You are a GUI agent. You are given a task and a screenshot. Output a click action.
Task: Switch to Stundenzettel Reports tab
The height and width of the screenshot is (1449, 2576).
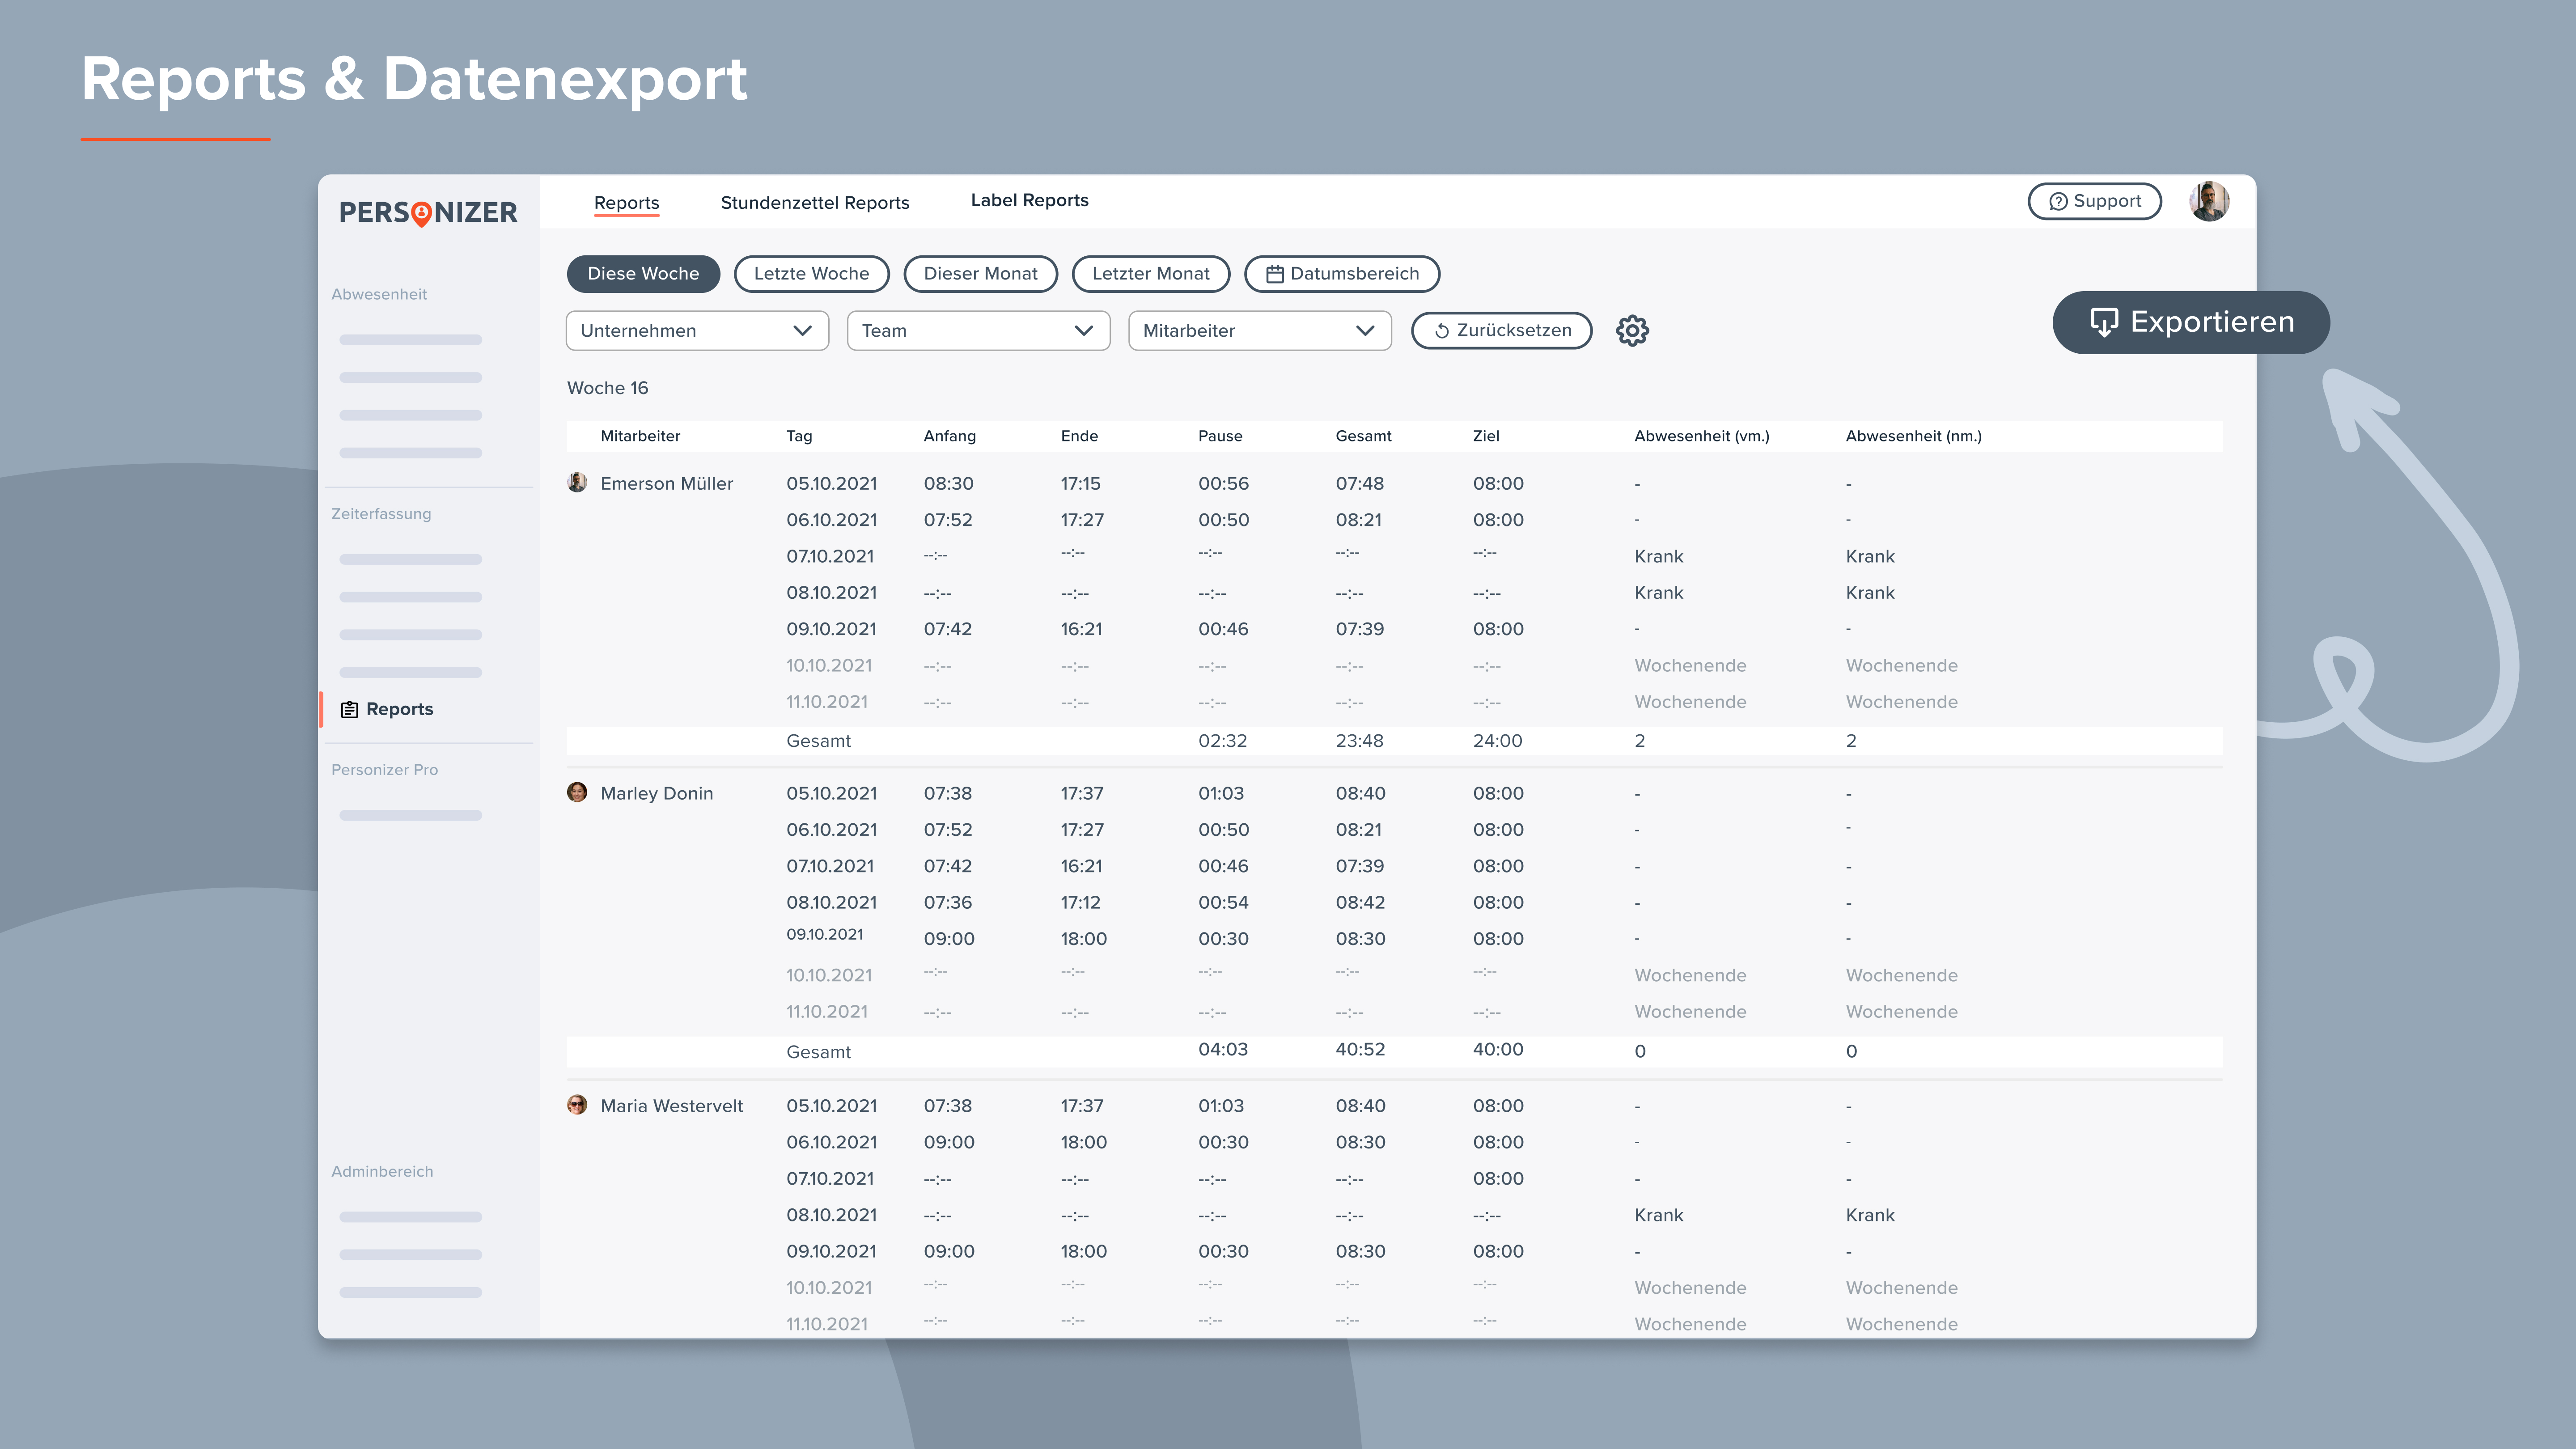pos(814,202)
